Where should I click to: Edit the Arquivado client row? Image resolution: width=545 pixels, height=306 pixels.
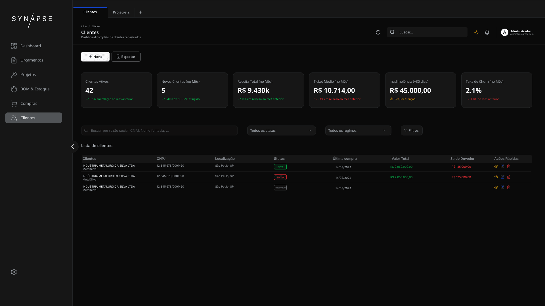[502, 188]
